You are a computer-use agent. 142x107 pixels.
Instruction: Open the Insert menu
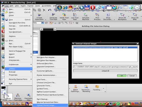pyautogui.click(x=23, y=6)
